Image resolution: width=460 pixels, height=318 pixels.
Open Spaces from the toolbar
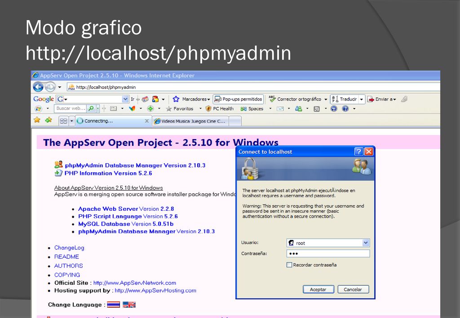(252, 109)
